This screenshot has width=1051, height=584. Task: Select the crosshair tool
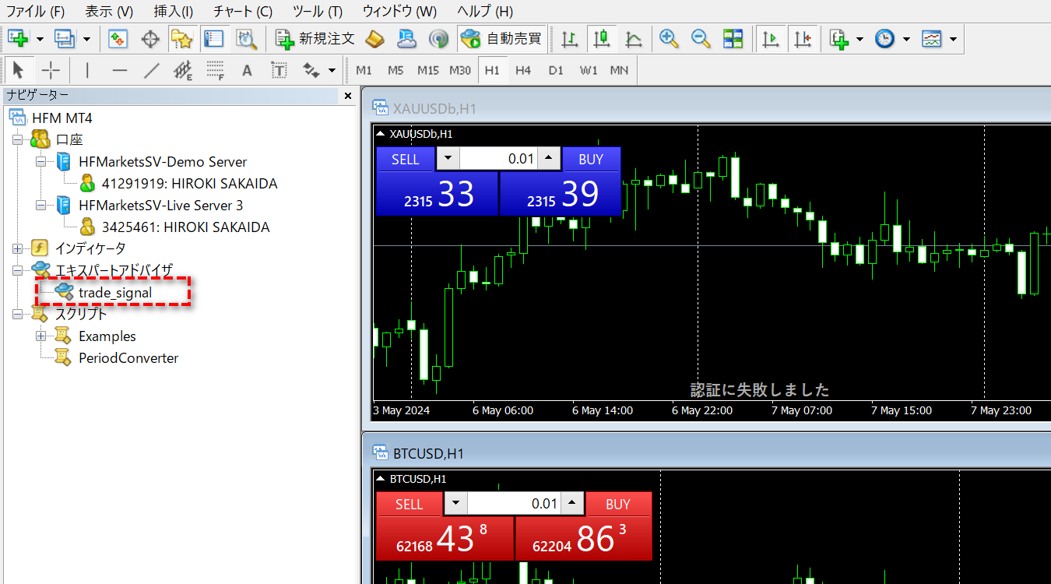[x=51, y=70]
